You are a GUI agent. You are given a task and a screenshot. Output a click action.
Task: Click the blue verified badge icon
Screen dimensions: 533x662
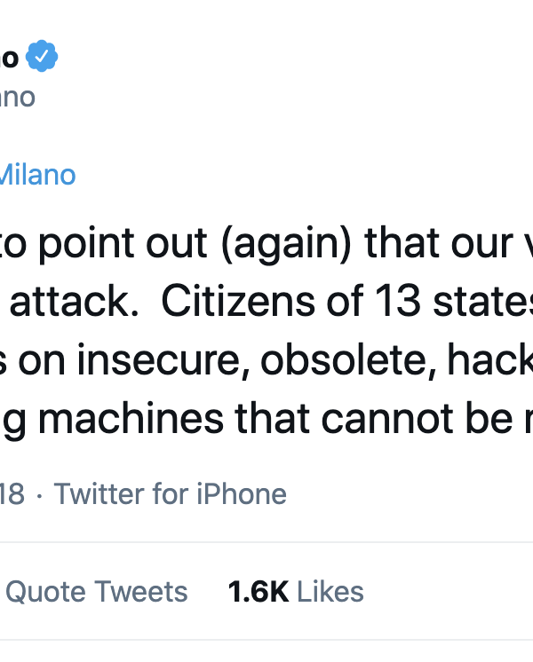tap(42, 59)
